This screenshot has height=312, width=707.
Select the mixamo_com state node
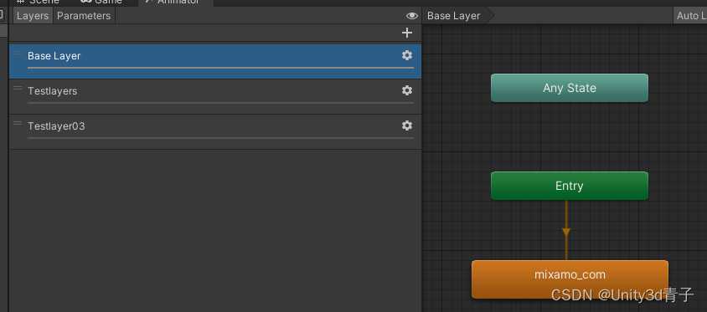point(570,279)
